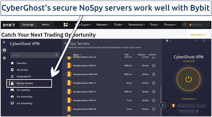Click the Bybit logo
Viewport: 212px width, 117px height.
9,25
